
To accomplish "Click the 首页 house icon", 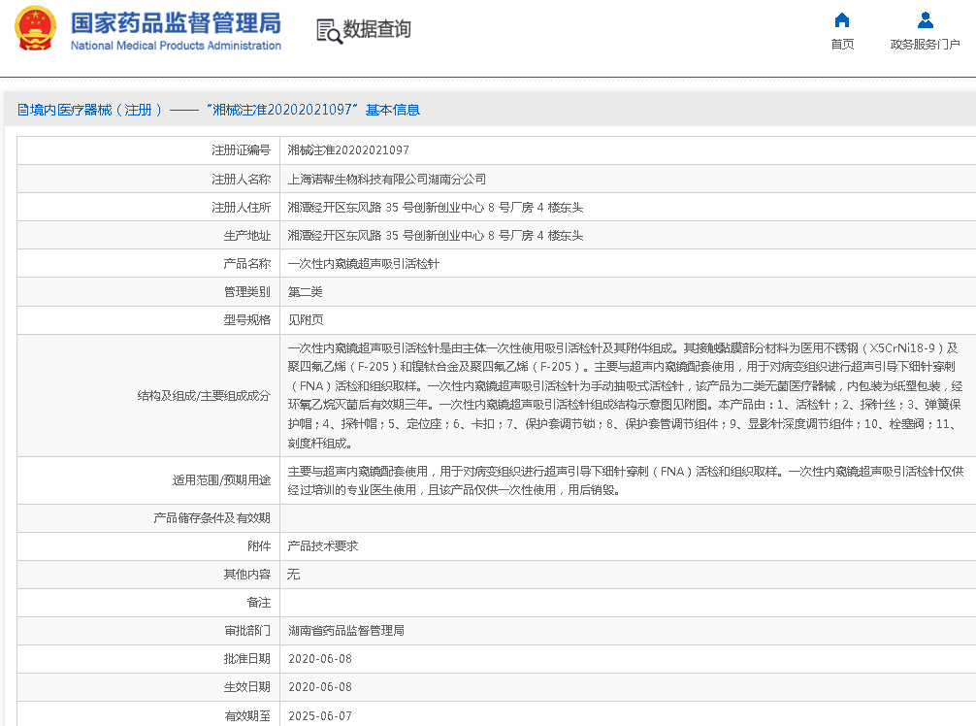I will pos(842,20).
